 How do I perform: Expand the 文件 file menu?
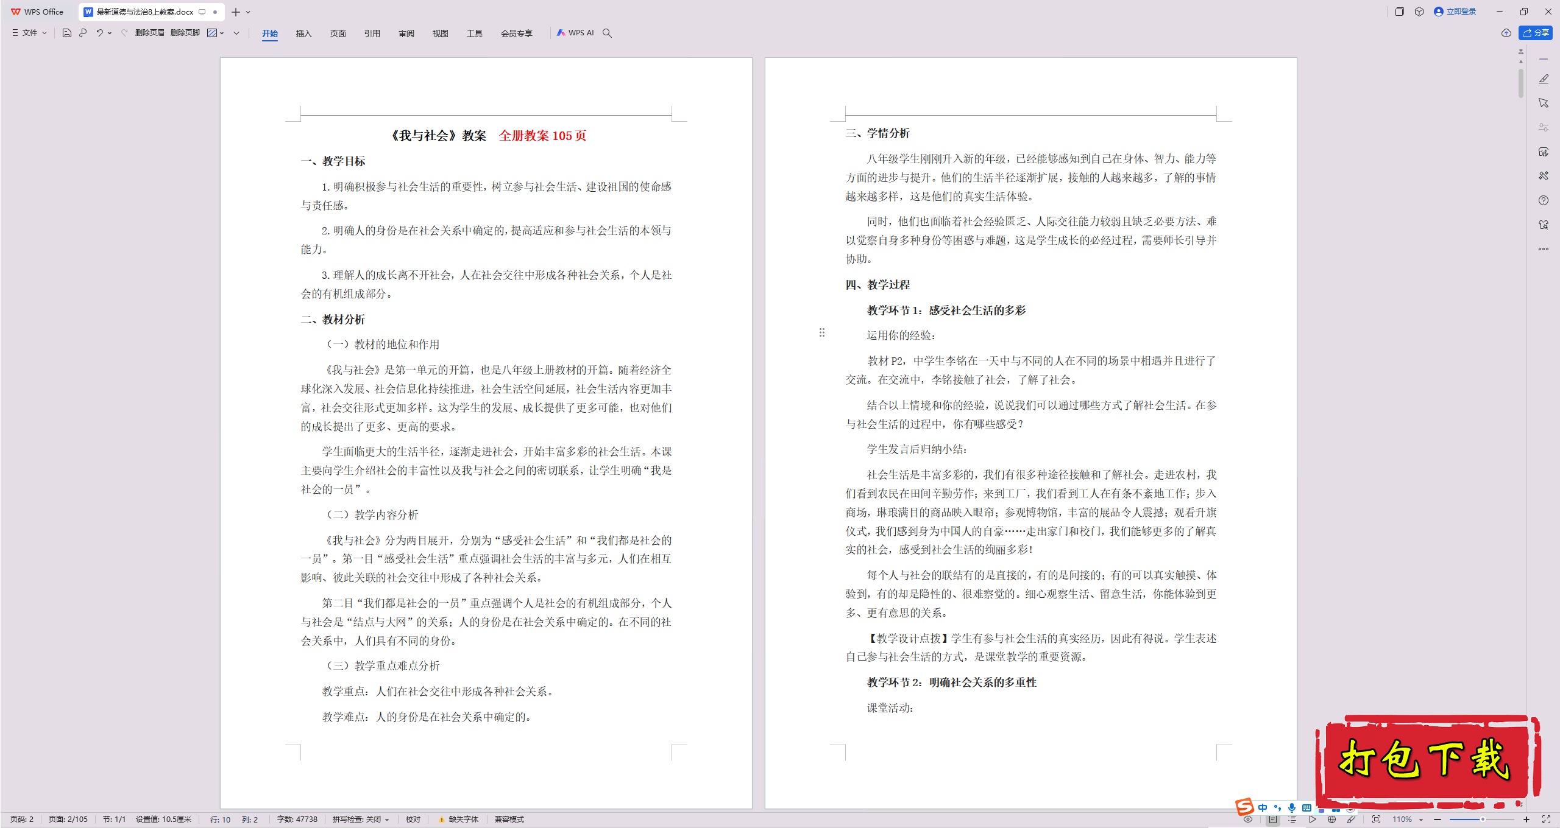pos(29,33)
